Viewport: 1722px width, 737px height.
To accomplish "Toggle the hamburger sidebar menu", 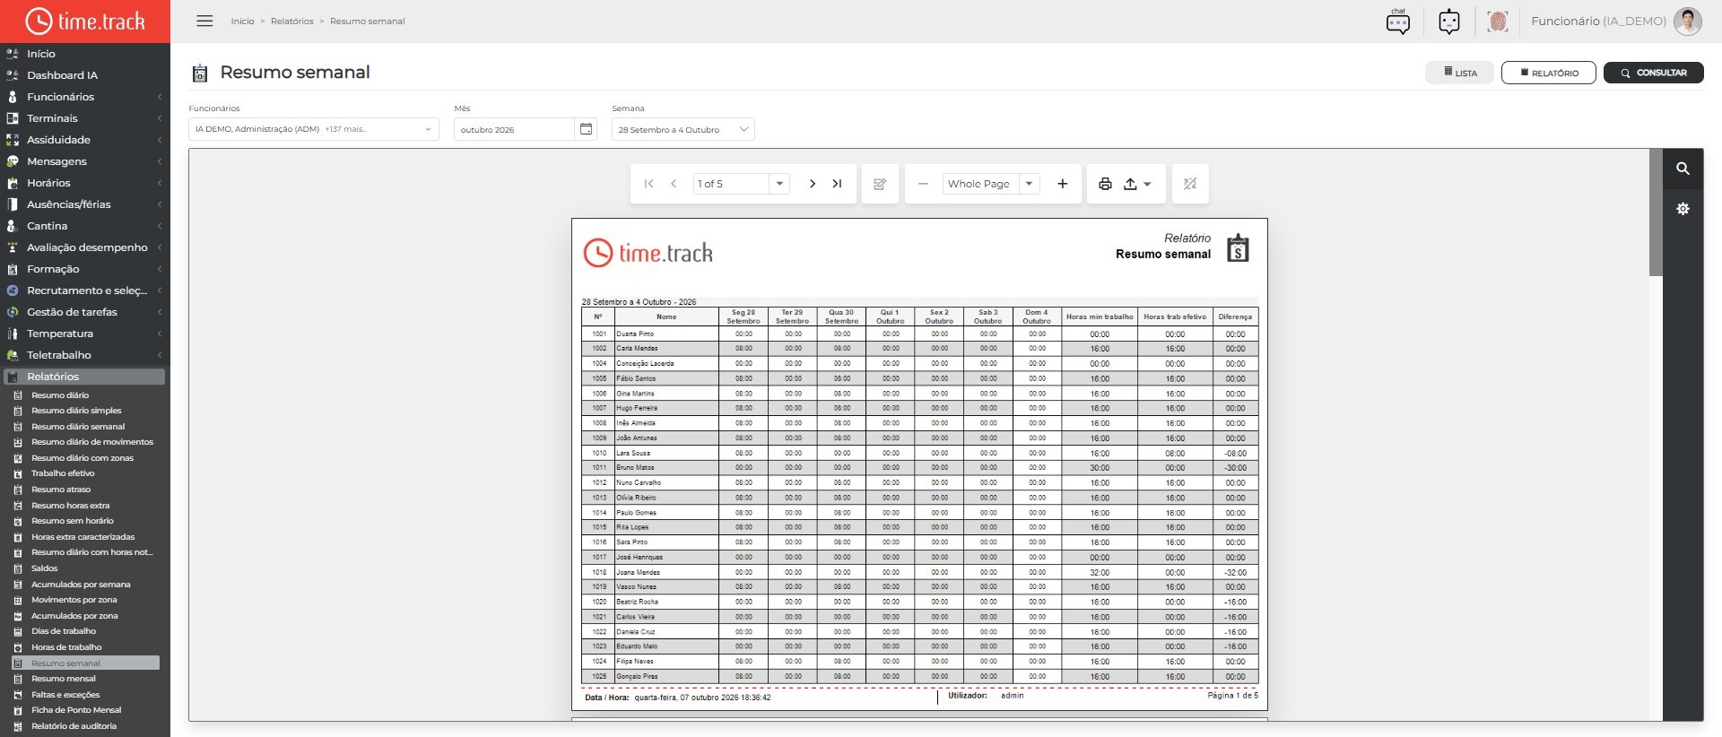I will coord(204,21).
